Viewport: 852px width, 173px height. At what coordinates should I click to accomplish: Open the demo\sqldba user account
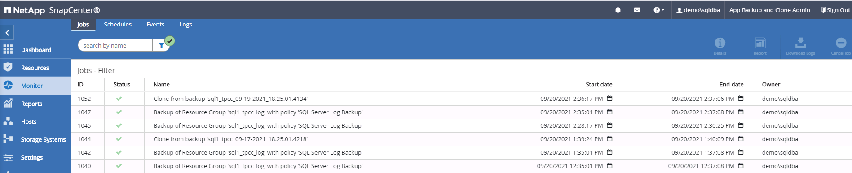pyautogui.click(x=698, y=10)
